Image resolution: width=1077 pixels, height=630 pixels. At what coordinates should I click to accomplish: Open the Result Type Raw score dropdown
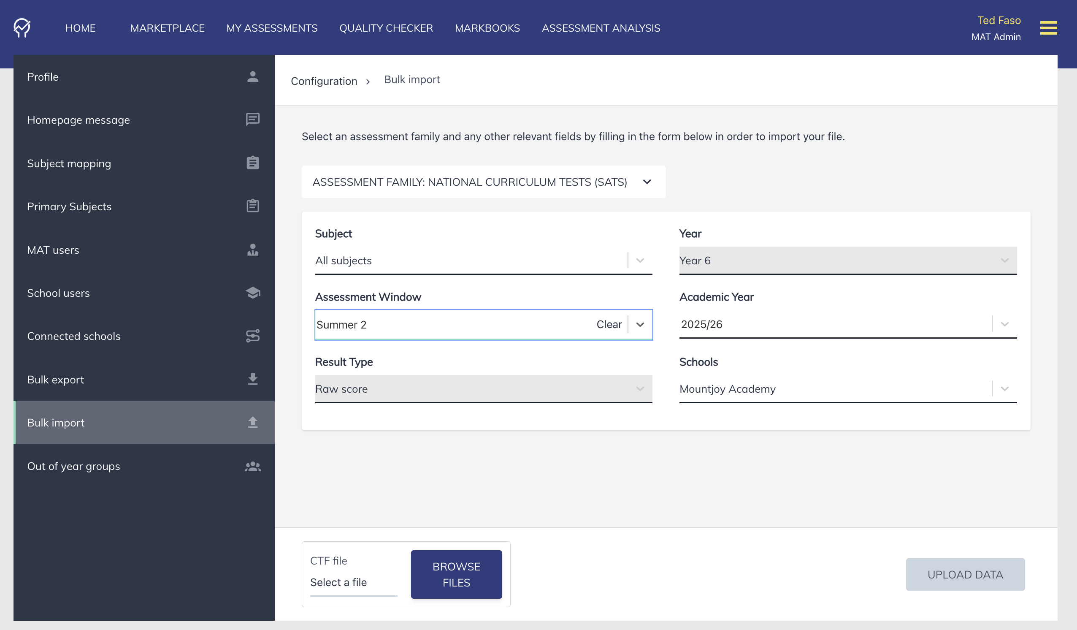pos(483,389)
